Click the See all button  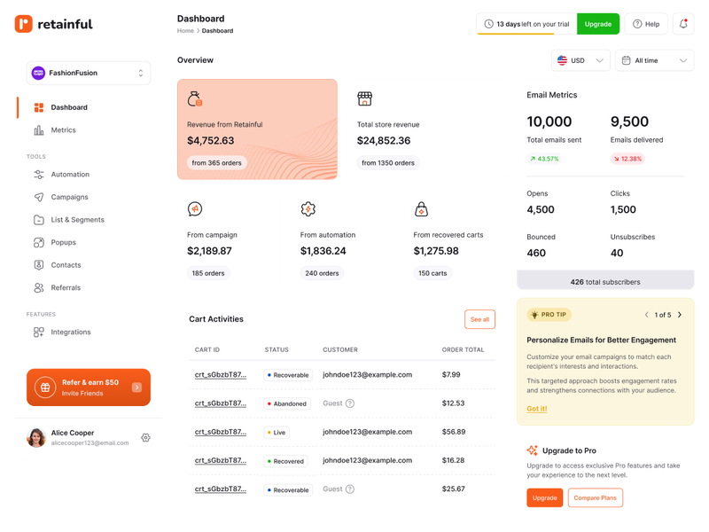point(479,319)
